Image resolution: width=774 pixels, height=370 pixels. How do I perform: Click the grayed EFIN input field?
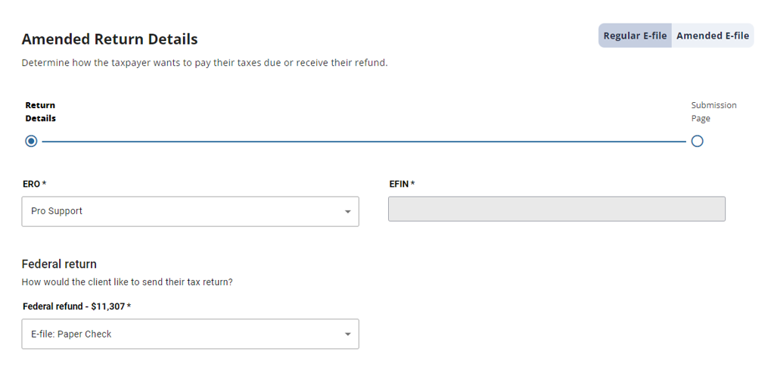click(x=556, y=209)
